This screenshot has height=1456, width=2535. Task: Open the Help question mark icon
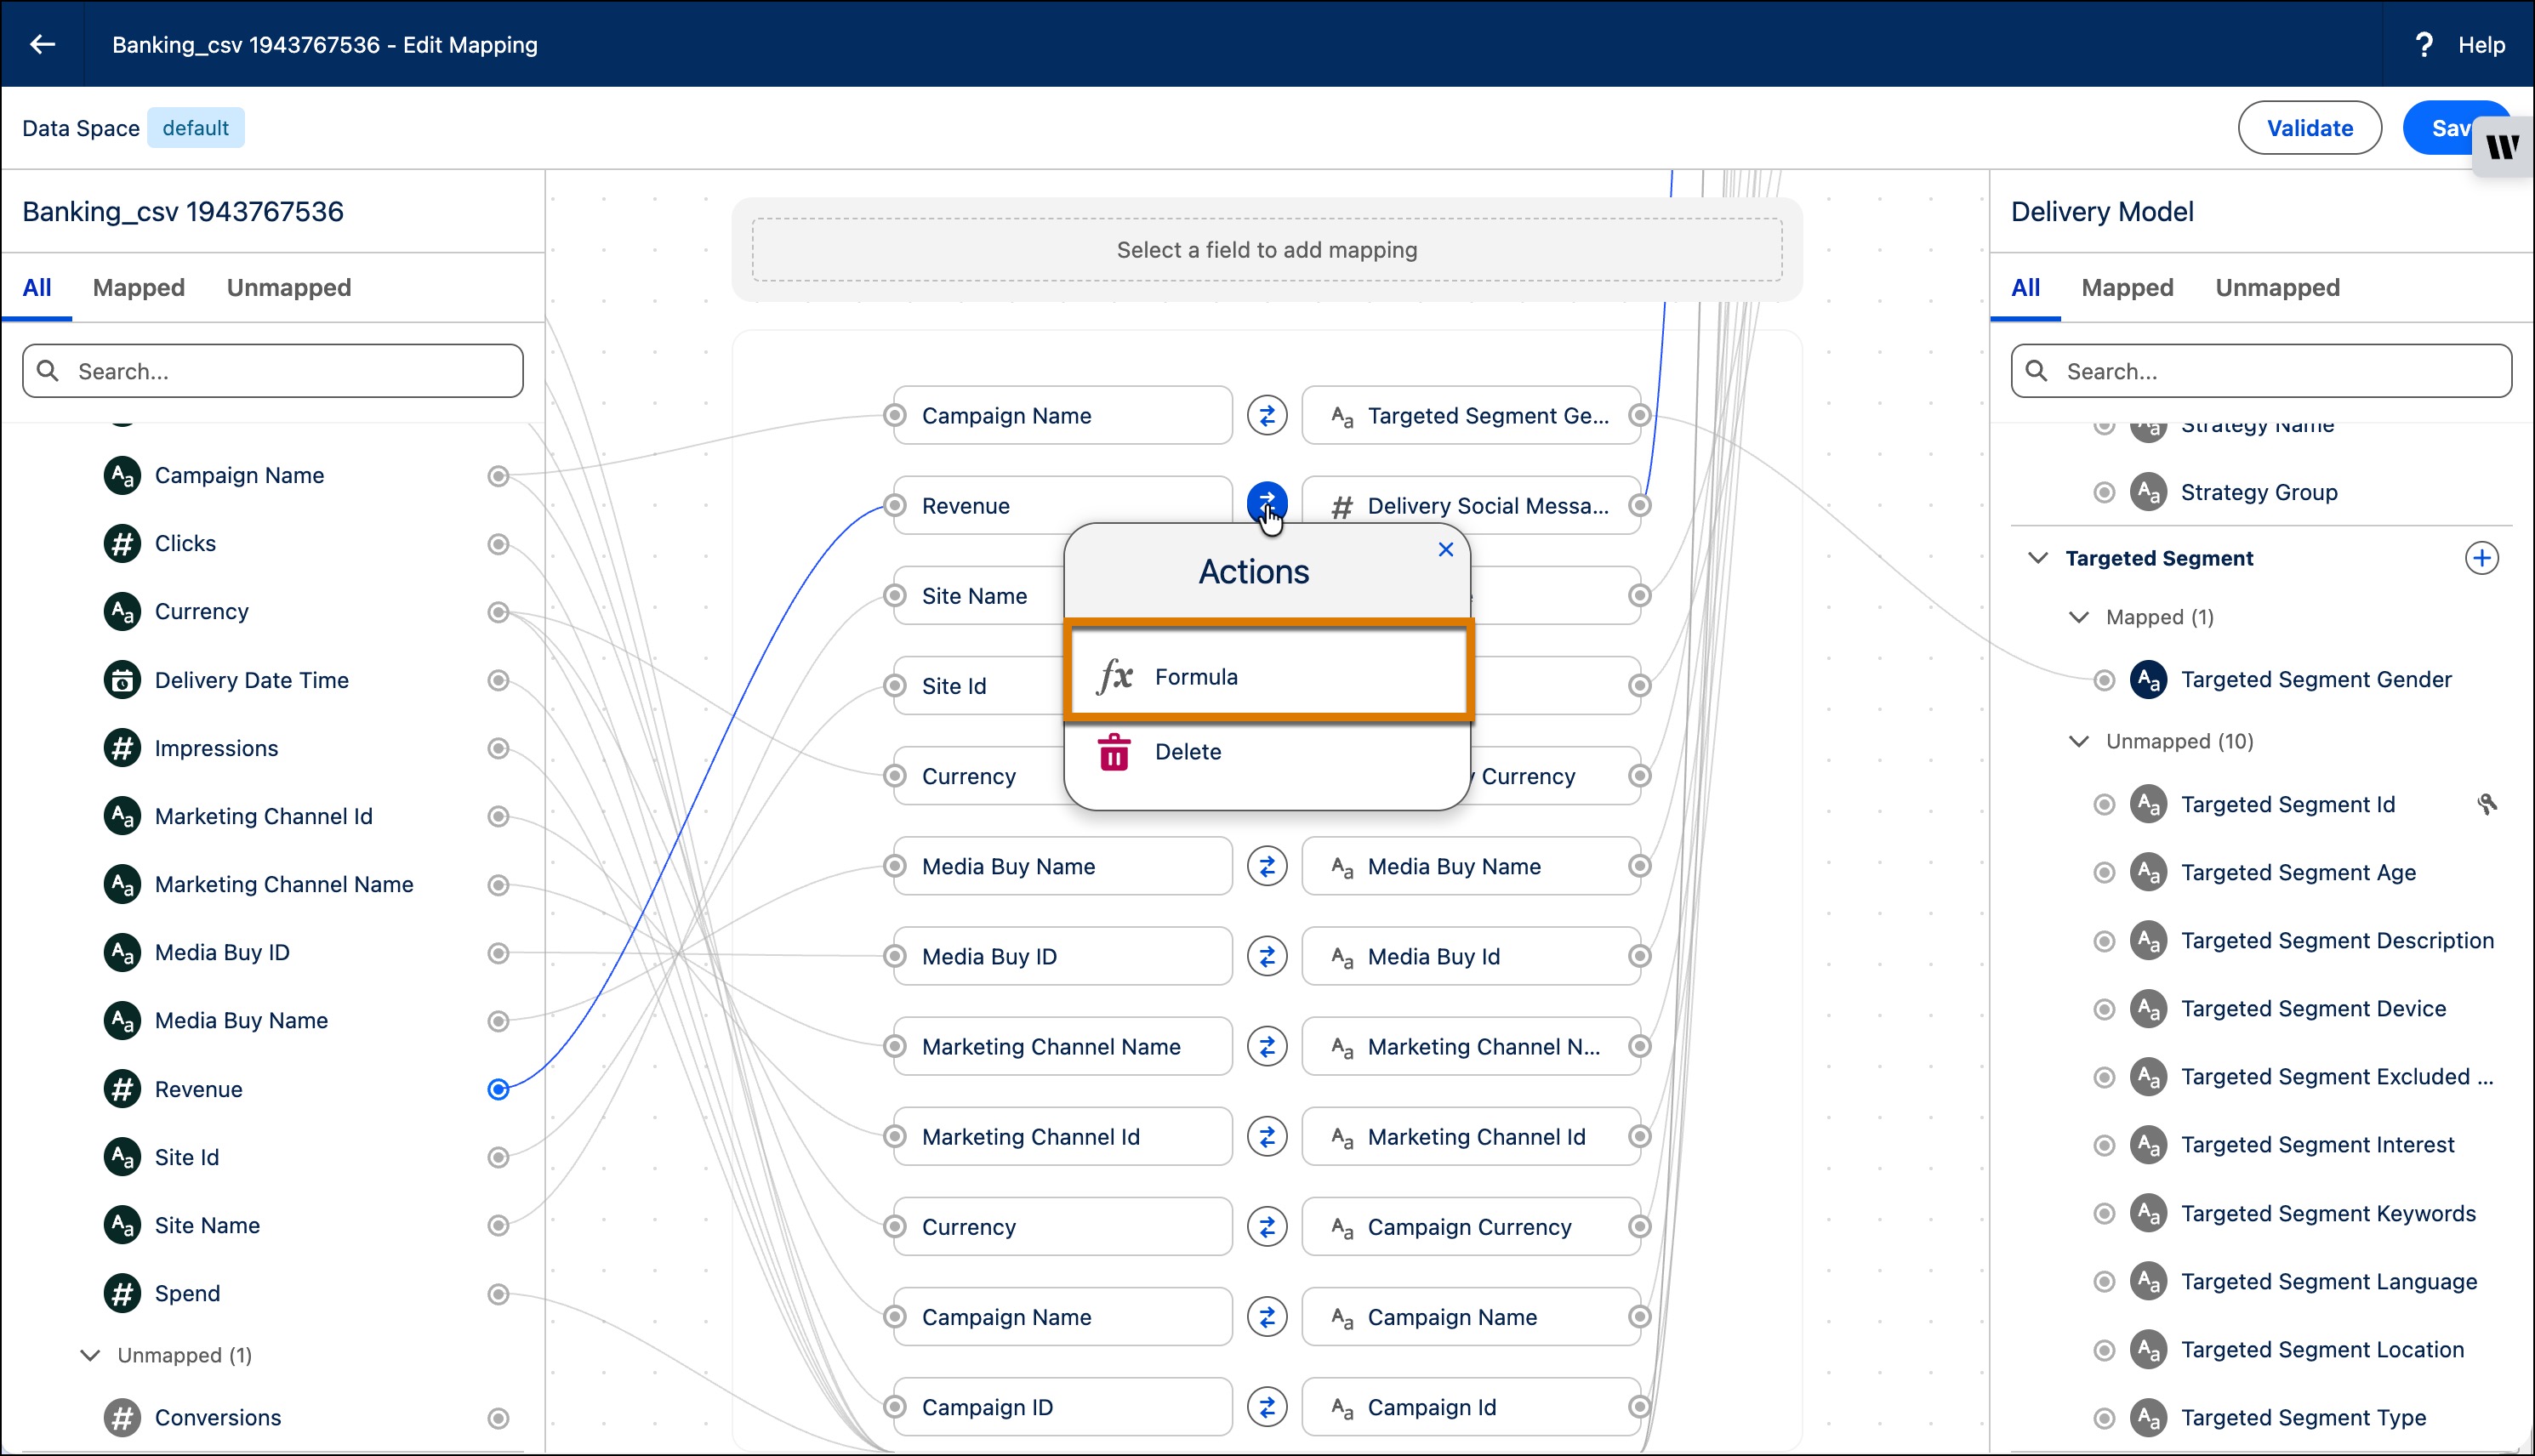[x=2424, y=45]
